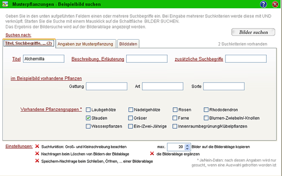
Task: Focus the Beschreibung, Erläuterung input field
Action: point(147,59)
